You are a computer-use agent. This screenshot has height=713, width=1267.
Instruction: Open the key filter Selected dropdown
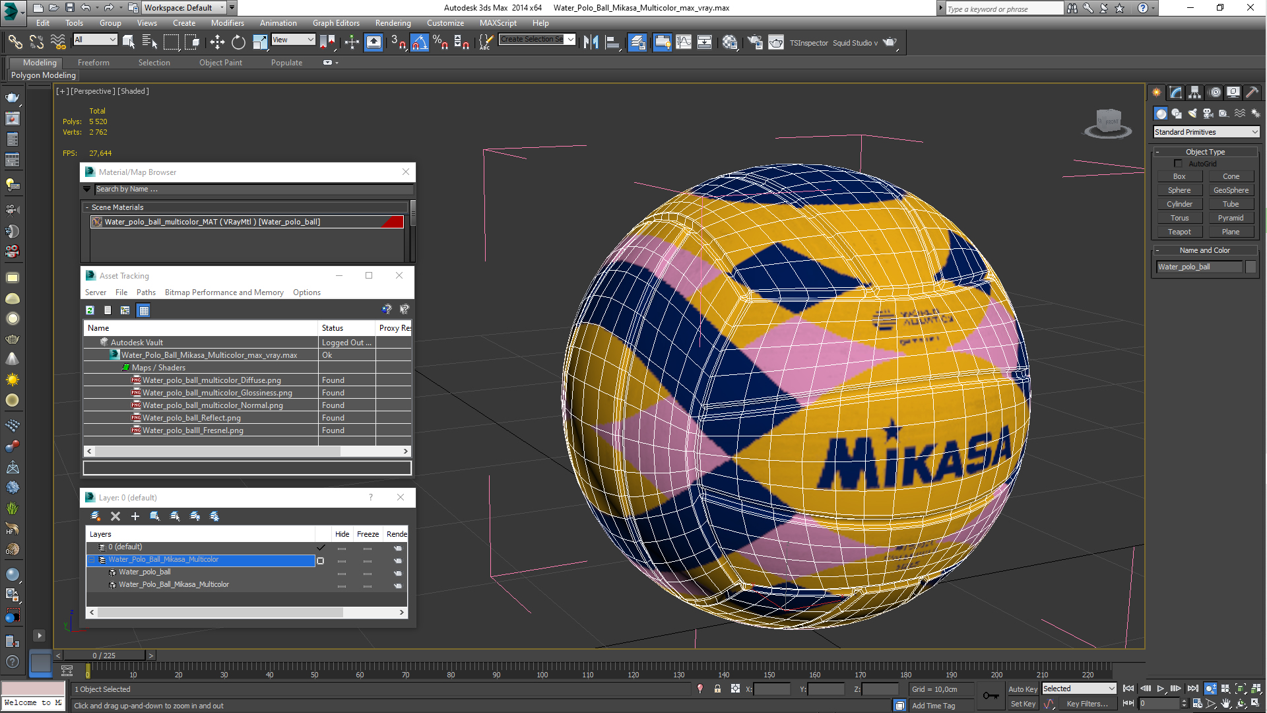coord(1078,689)
